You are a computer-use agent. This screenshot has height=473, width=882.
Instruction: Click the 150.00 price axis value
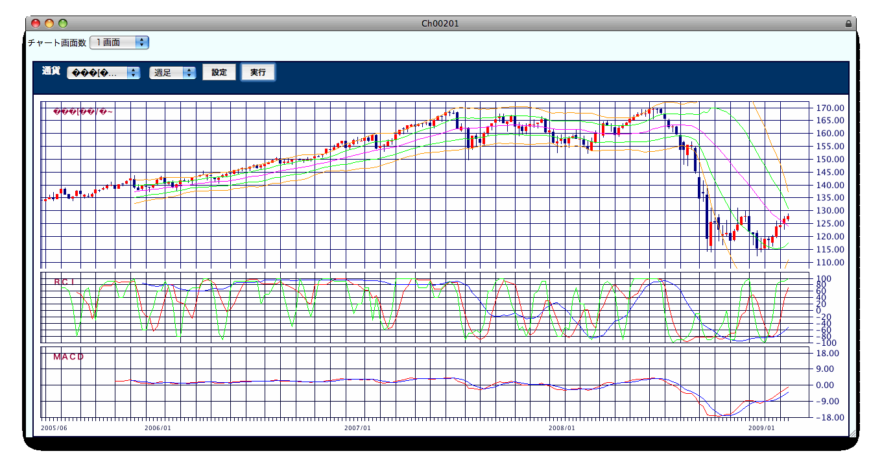tap(830, 160)
